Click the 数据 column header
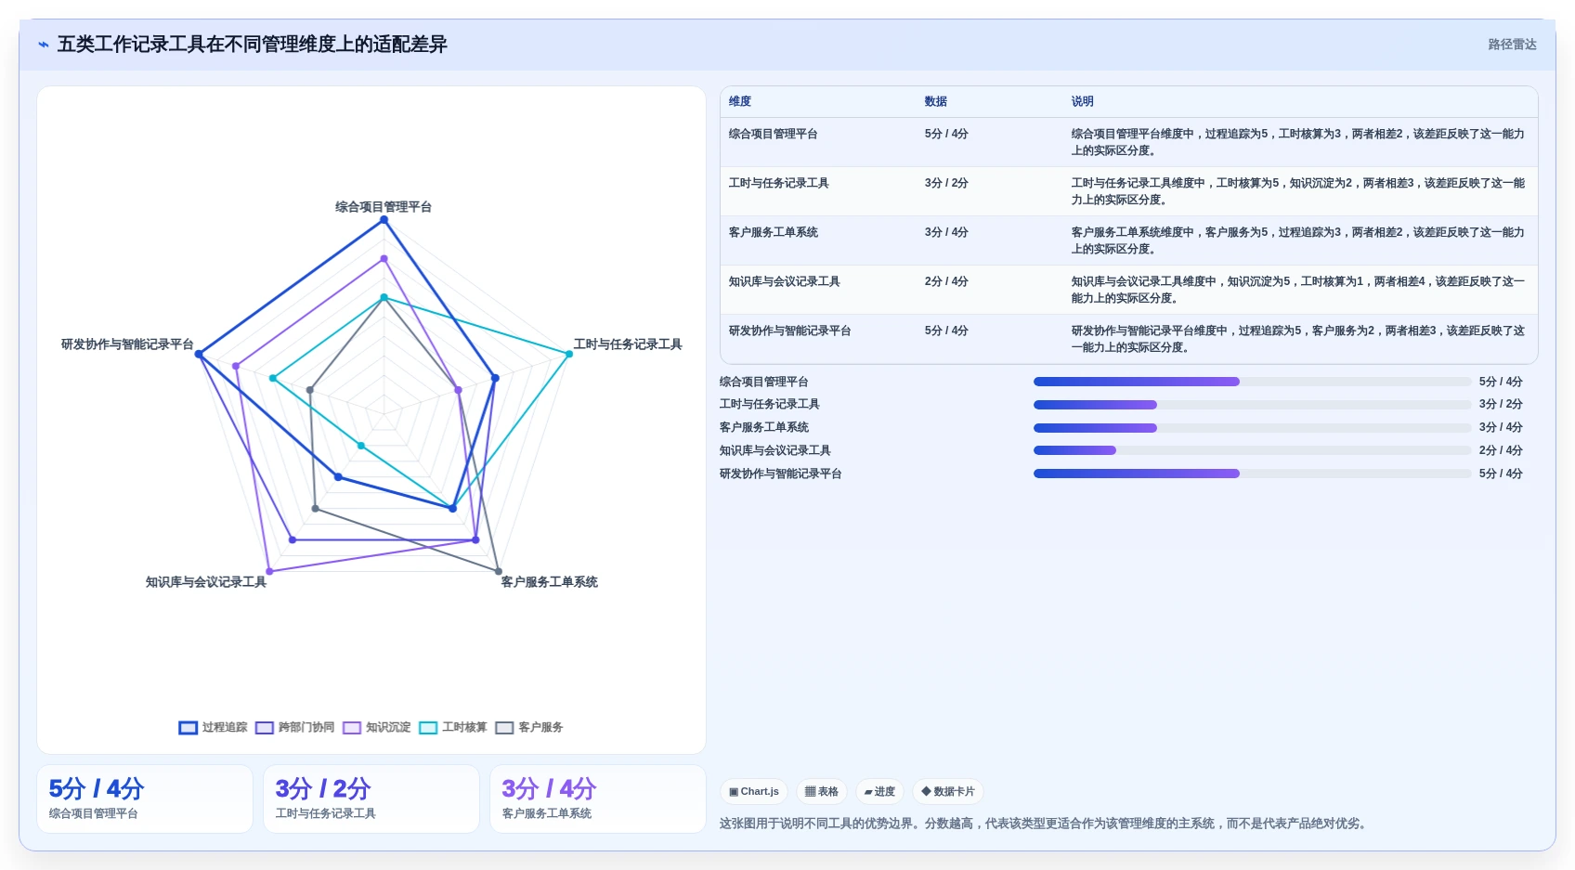 [x=936, y=101]
